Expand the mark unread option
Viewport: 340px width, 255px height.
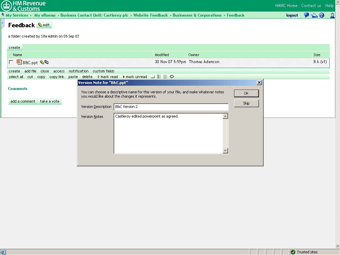tap(135, 77)
